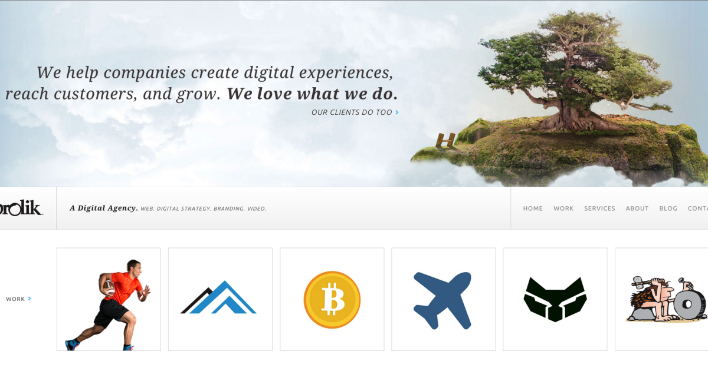Open the CONTACT navigation item

pyautogui.click(x=698, y=208)
